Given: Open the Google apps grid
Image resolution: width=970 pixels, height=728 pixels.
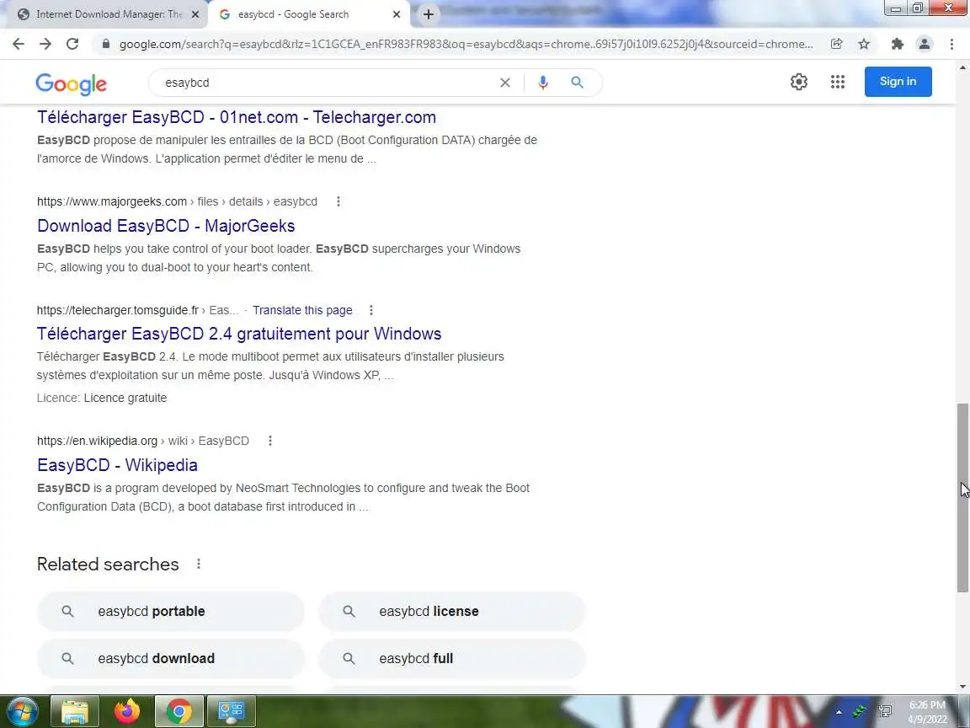Looking at the screenshot, I should [x=838, y=82].
